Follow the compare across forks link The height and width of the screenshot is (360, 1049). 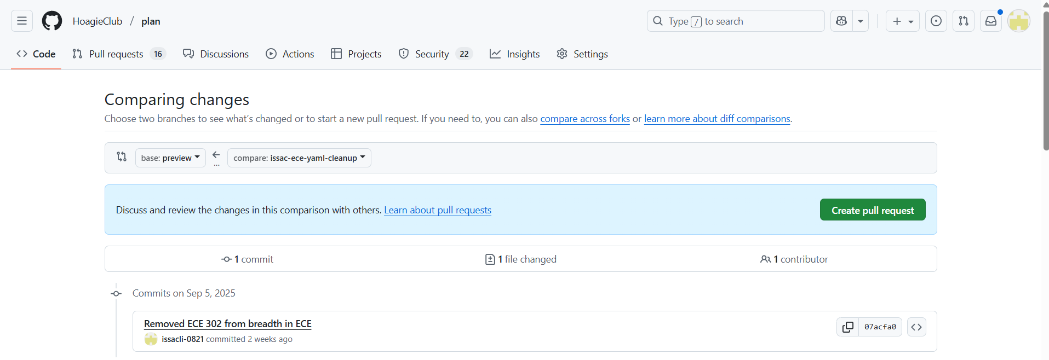585,119
